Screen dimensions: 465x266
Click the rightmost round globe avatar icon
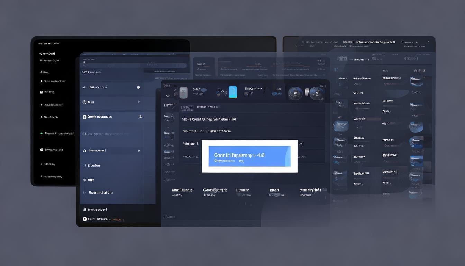[316, 93]
